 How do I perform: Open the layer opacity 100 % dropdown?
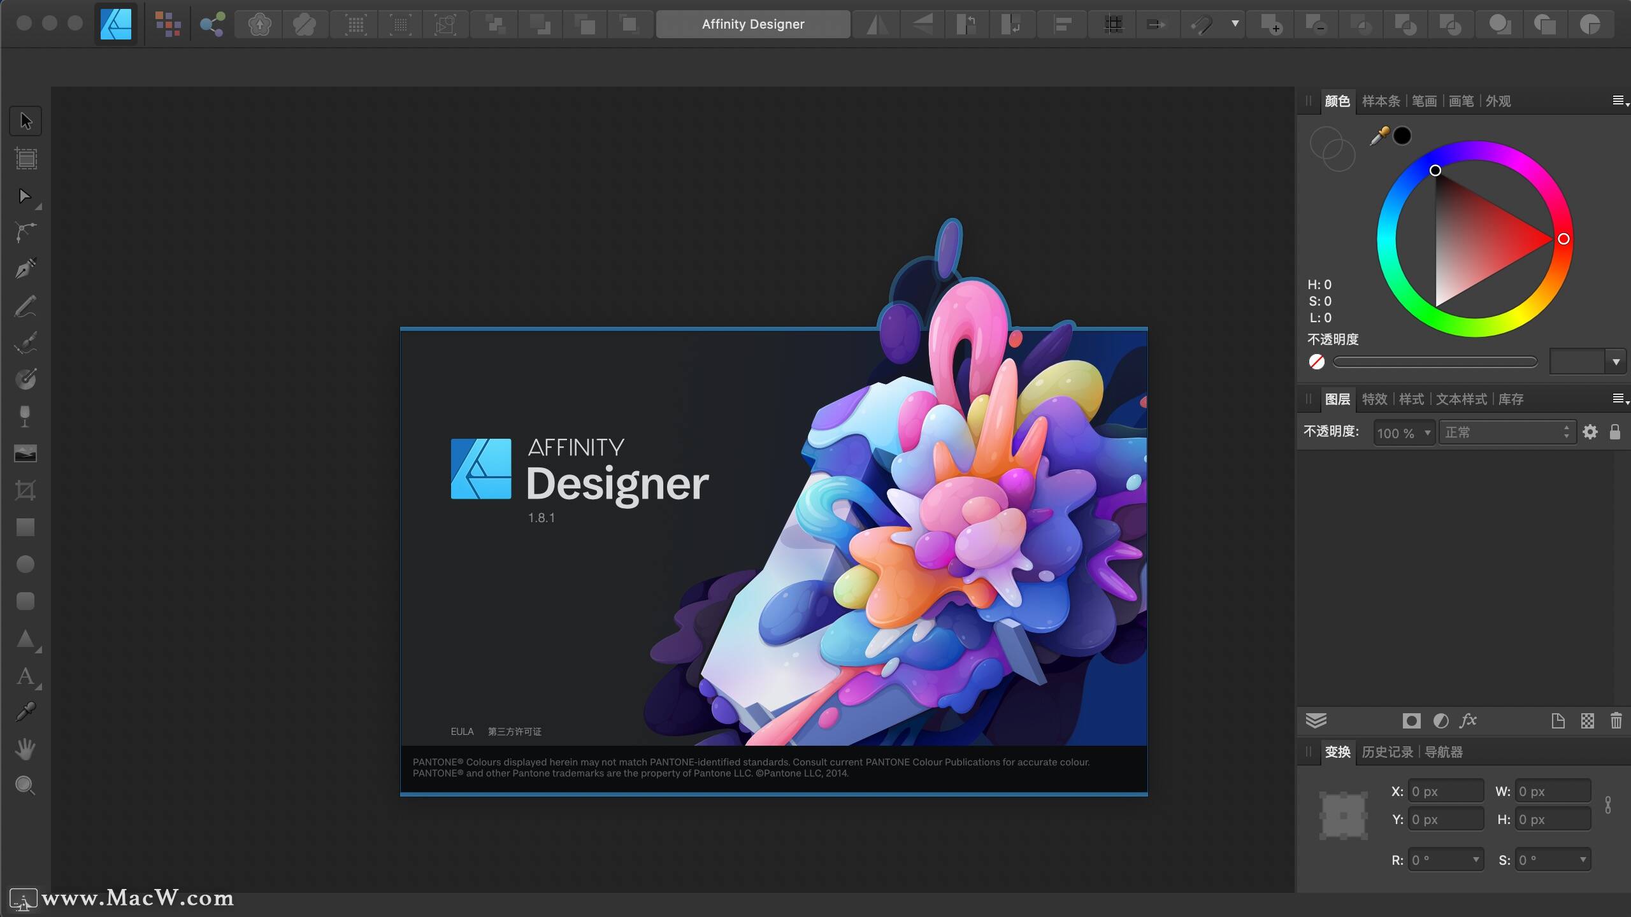pyautogui.click(x=1404, y=433)
